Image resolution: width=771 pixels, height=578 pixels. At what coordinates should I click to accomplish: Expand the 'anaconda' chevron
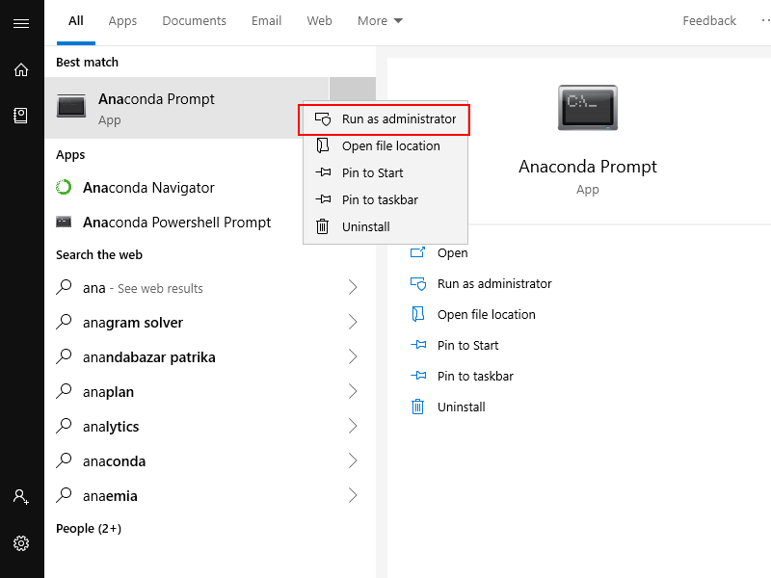click(x=353, y=460)
